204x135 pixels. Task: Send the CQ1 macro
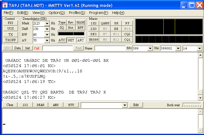click(127, 40)
